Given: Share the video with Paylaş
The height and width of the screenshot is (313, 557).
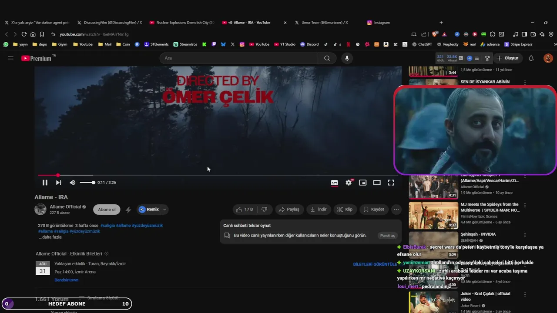Looking at the screenshot, I should pos(289,210).
